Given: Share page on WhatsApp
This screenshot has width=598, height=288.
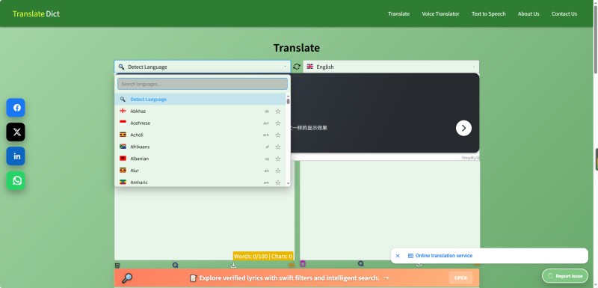Looking at the screenshot, I should 16,180.
